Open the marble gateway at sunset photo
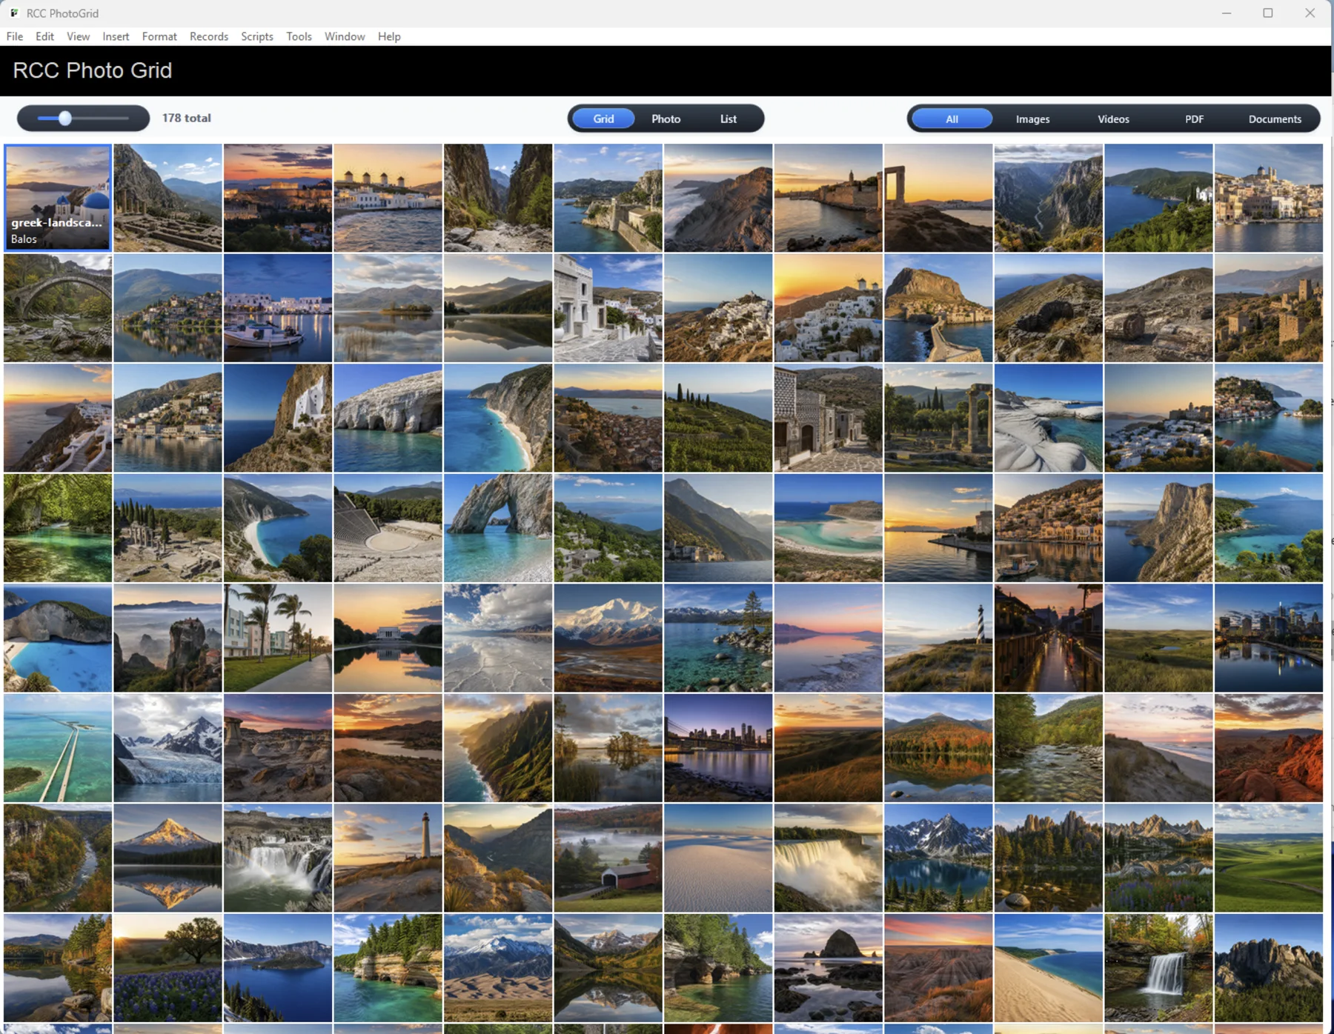1334x1034 pixels. point(938,198)
